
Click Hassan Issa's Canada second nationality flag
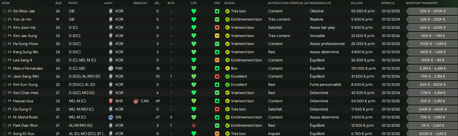136,101
